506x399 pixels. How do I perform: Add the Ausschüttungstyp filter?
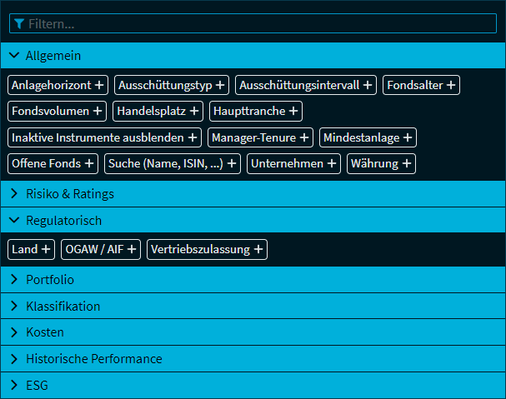click(220, 85)
